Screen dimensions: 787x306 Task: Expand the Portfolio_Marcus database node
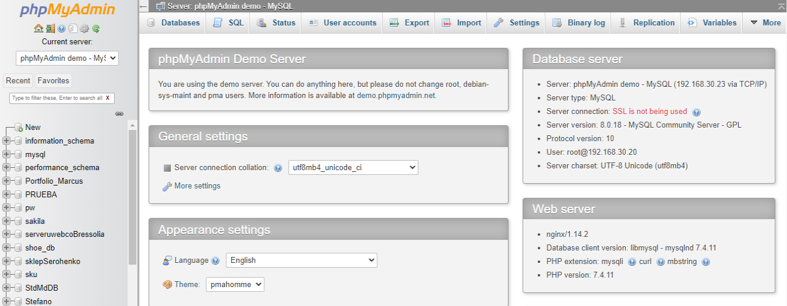point(7,181)
